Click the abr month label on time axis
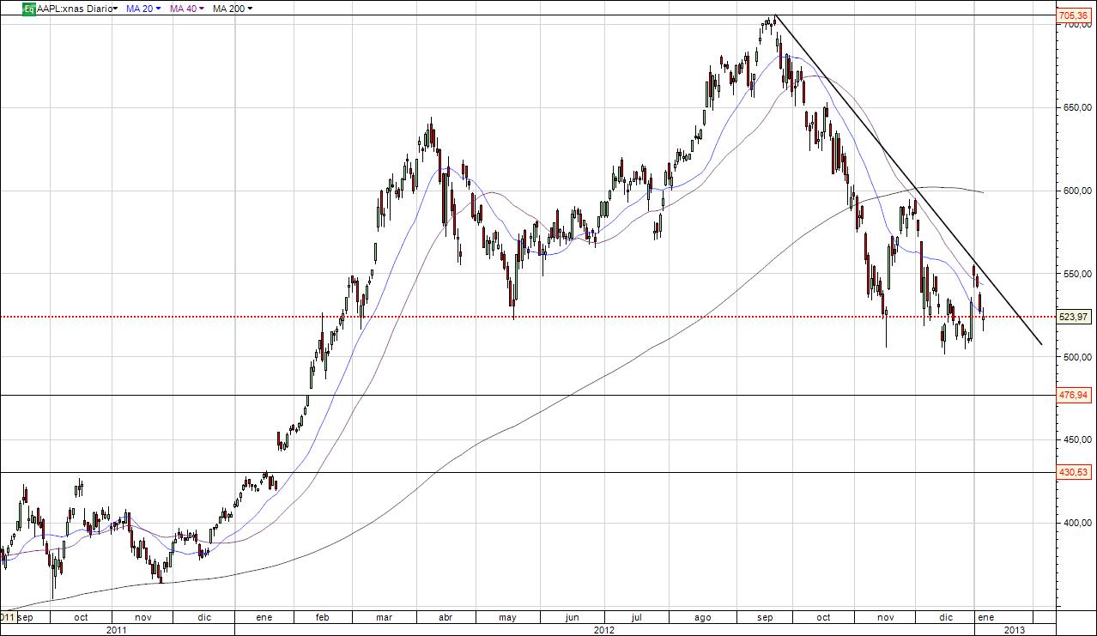This screenshot has height=636, width=1097. [x=445, y=617]
